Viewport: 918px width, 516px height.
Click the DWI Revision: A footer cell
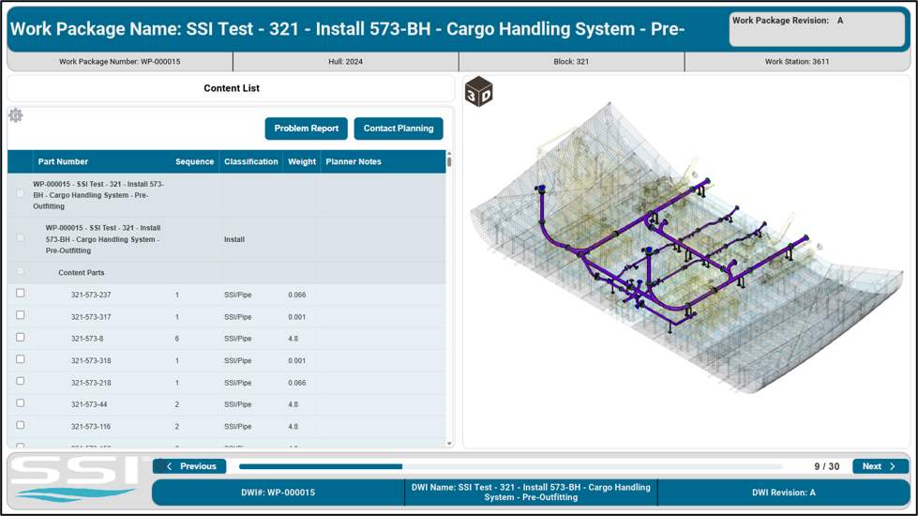784,493
